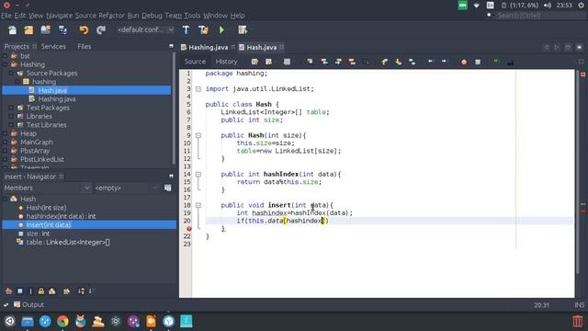This screenshot has width=588, height=331.
Task: Click the Shift Line Right editor icon
Action: coord(444,62)
